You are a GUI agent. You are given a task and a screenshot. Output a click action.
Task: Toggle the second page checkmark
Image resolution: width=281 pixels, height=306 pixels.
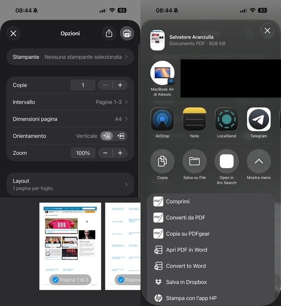(121, 280)
